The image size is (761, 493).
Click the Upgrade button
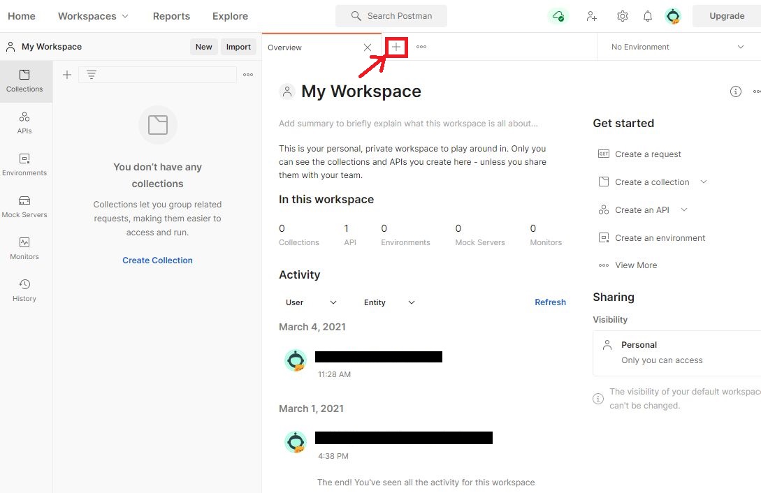point(727,16)
